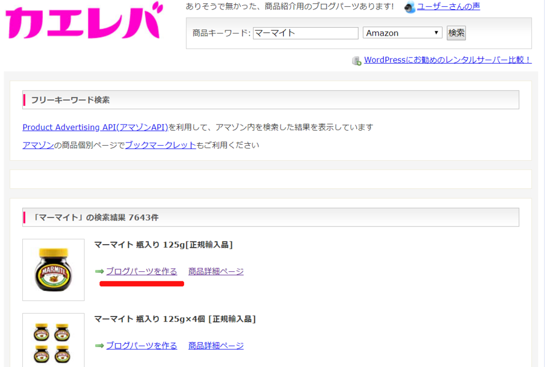Focus the 商品キーワード input field
This screenshot has height=367, width=545.
[305, 33]
